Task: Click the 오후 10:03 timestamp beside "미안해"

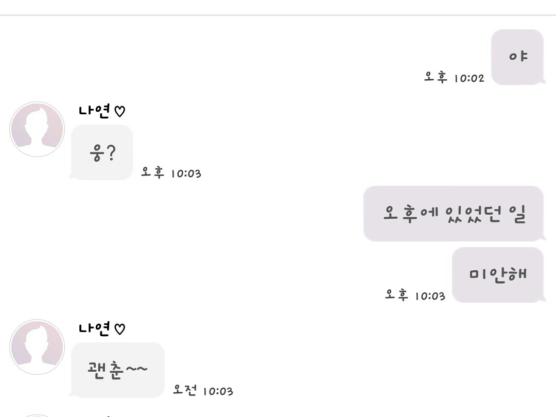Action: coord(415,296)
